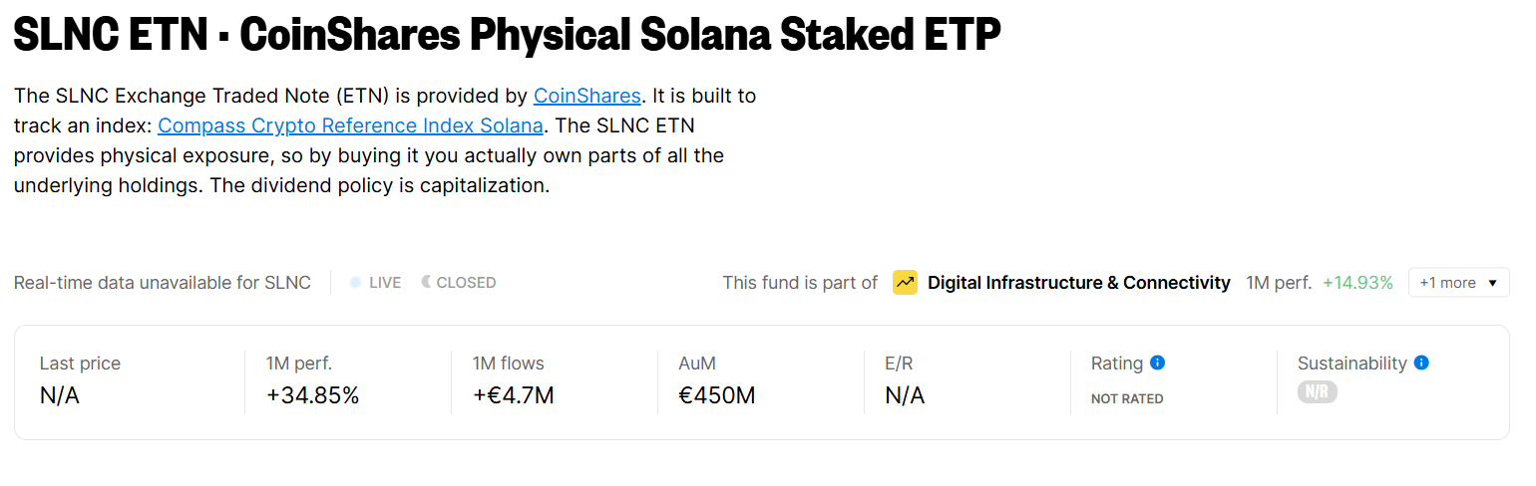Click the Last price N/A value

click(60, 395)
